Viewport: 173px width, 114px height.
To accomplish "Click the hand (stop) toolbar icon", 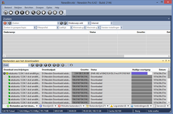I will tap(27, 13).
